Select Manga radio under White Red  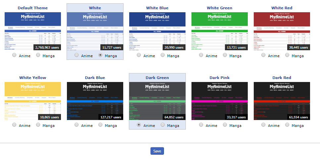click(x=287, y=55)
